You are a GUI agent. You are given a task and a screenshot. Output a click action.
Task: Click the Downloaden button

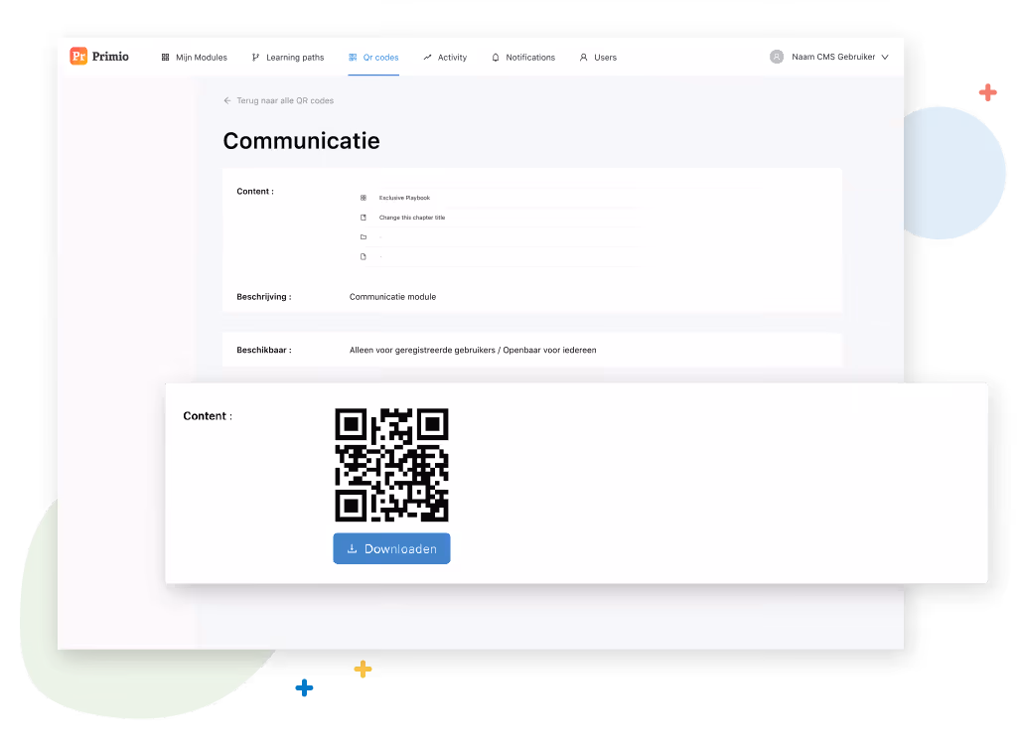(391, 548)
